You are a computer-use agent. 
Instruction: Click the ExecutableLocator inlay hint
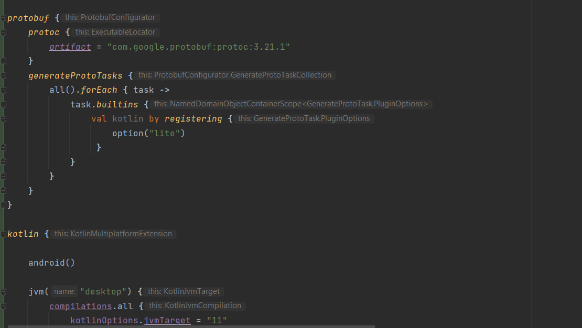click(115, 32)
